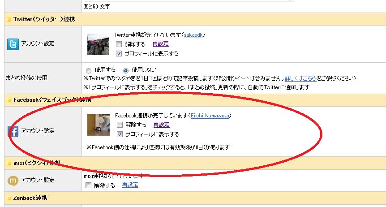Click the Twitter profile photo thumbnail

98,44
